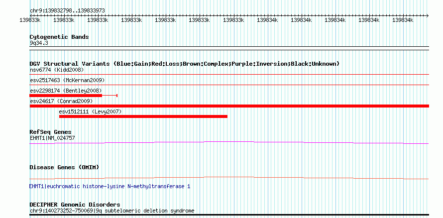Select the DECIPHER Genomic Disorders track heading
The height and width of the screenshot is (218, 443).
[75, 205]
